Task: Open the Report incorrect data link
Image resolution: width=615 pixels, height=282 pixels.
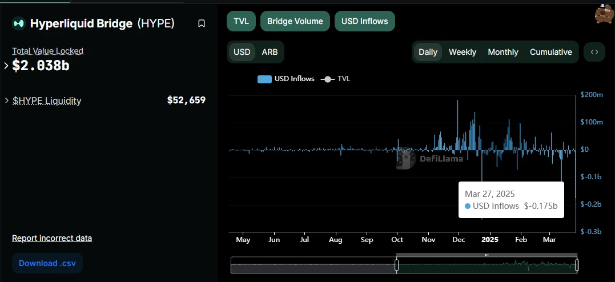Action: 52,238
